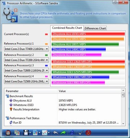This screenshot has width=130, height=138.
Task: Click the line graph icon
Action: tap(45, 133)
